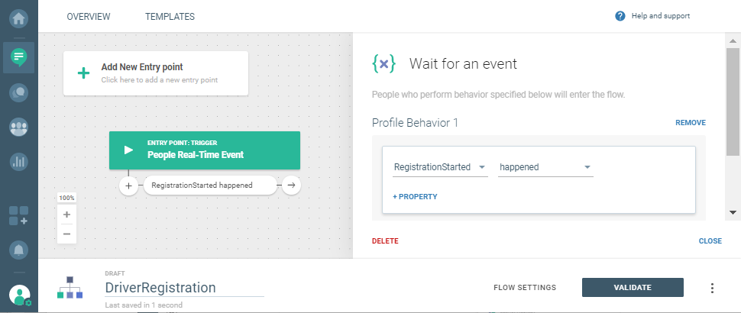Open Flow Settings
Image resolution: width=741 pixels, height=313 pixels.
525,288
